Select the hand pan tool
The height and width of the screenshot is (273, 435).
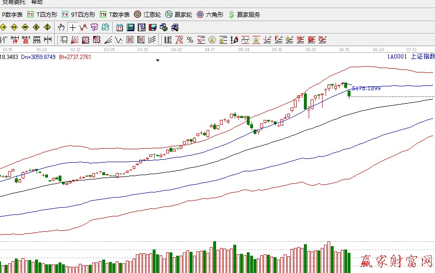tap(62, 27)
